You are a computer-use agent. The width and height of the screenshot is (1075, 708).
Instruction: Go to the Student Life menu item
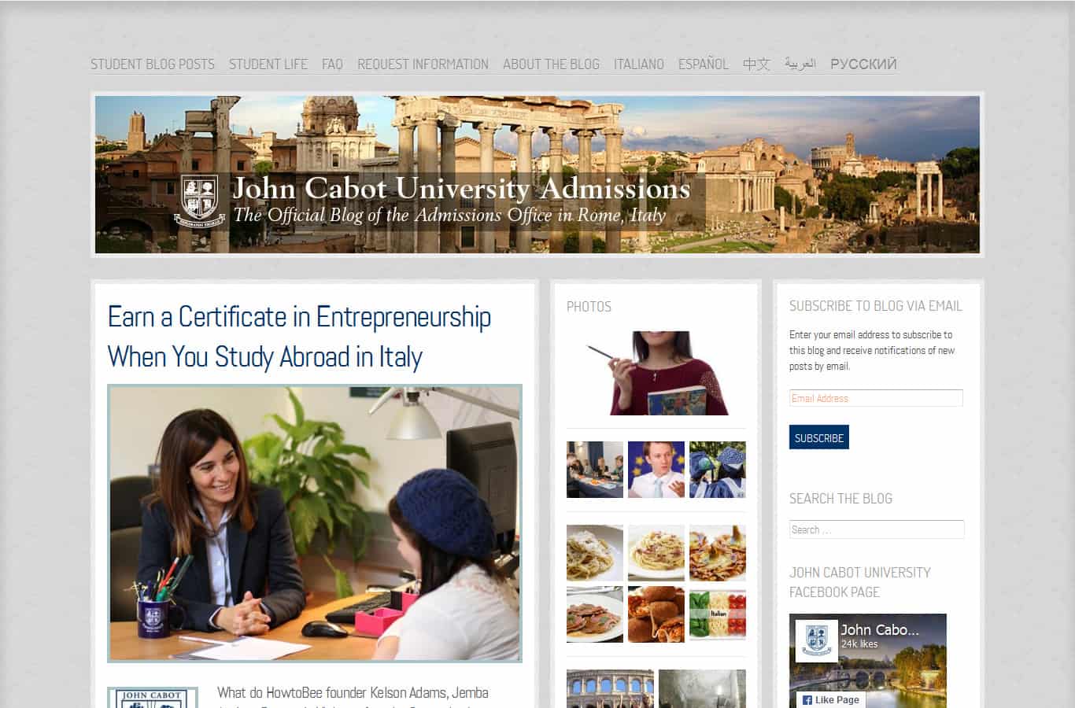pyautogui.click(x=268, y=65)
